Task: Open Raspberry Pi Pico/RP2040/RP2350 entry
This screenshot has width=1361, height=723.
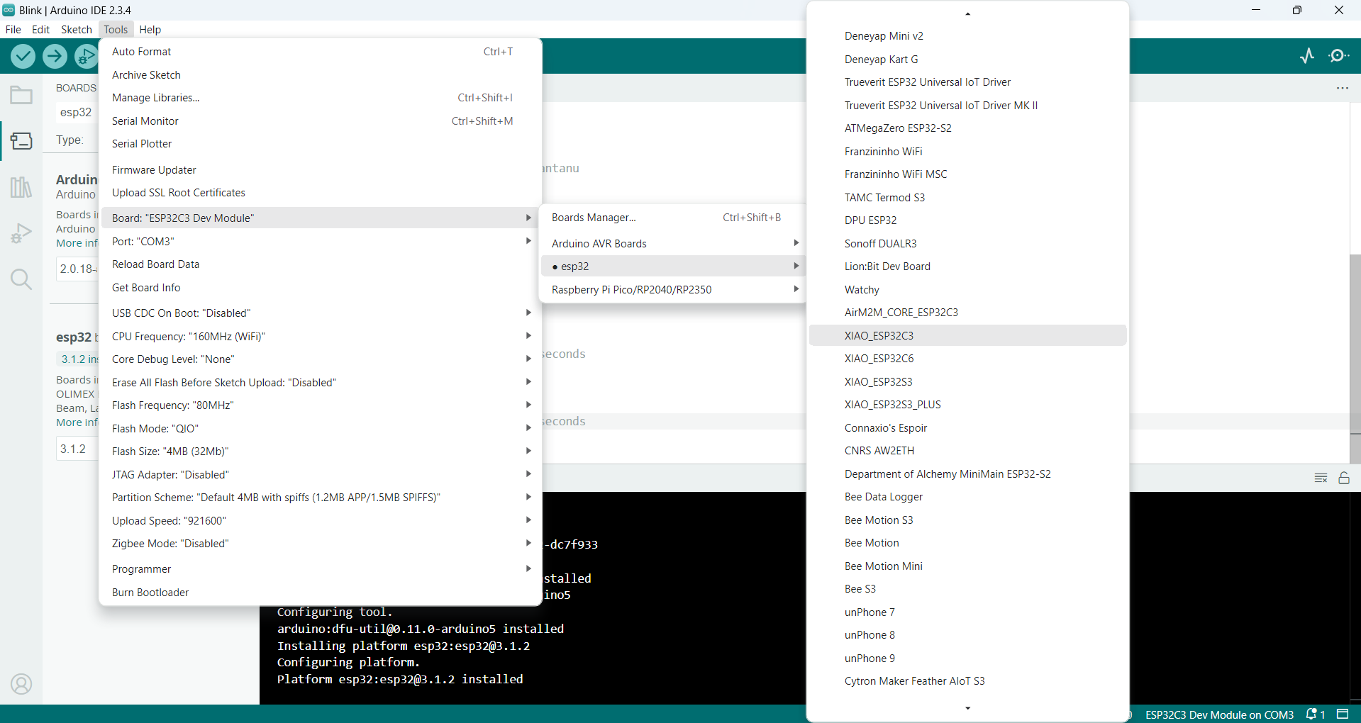Action: click(672, 289)
